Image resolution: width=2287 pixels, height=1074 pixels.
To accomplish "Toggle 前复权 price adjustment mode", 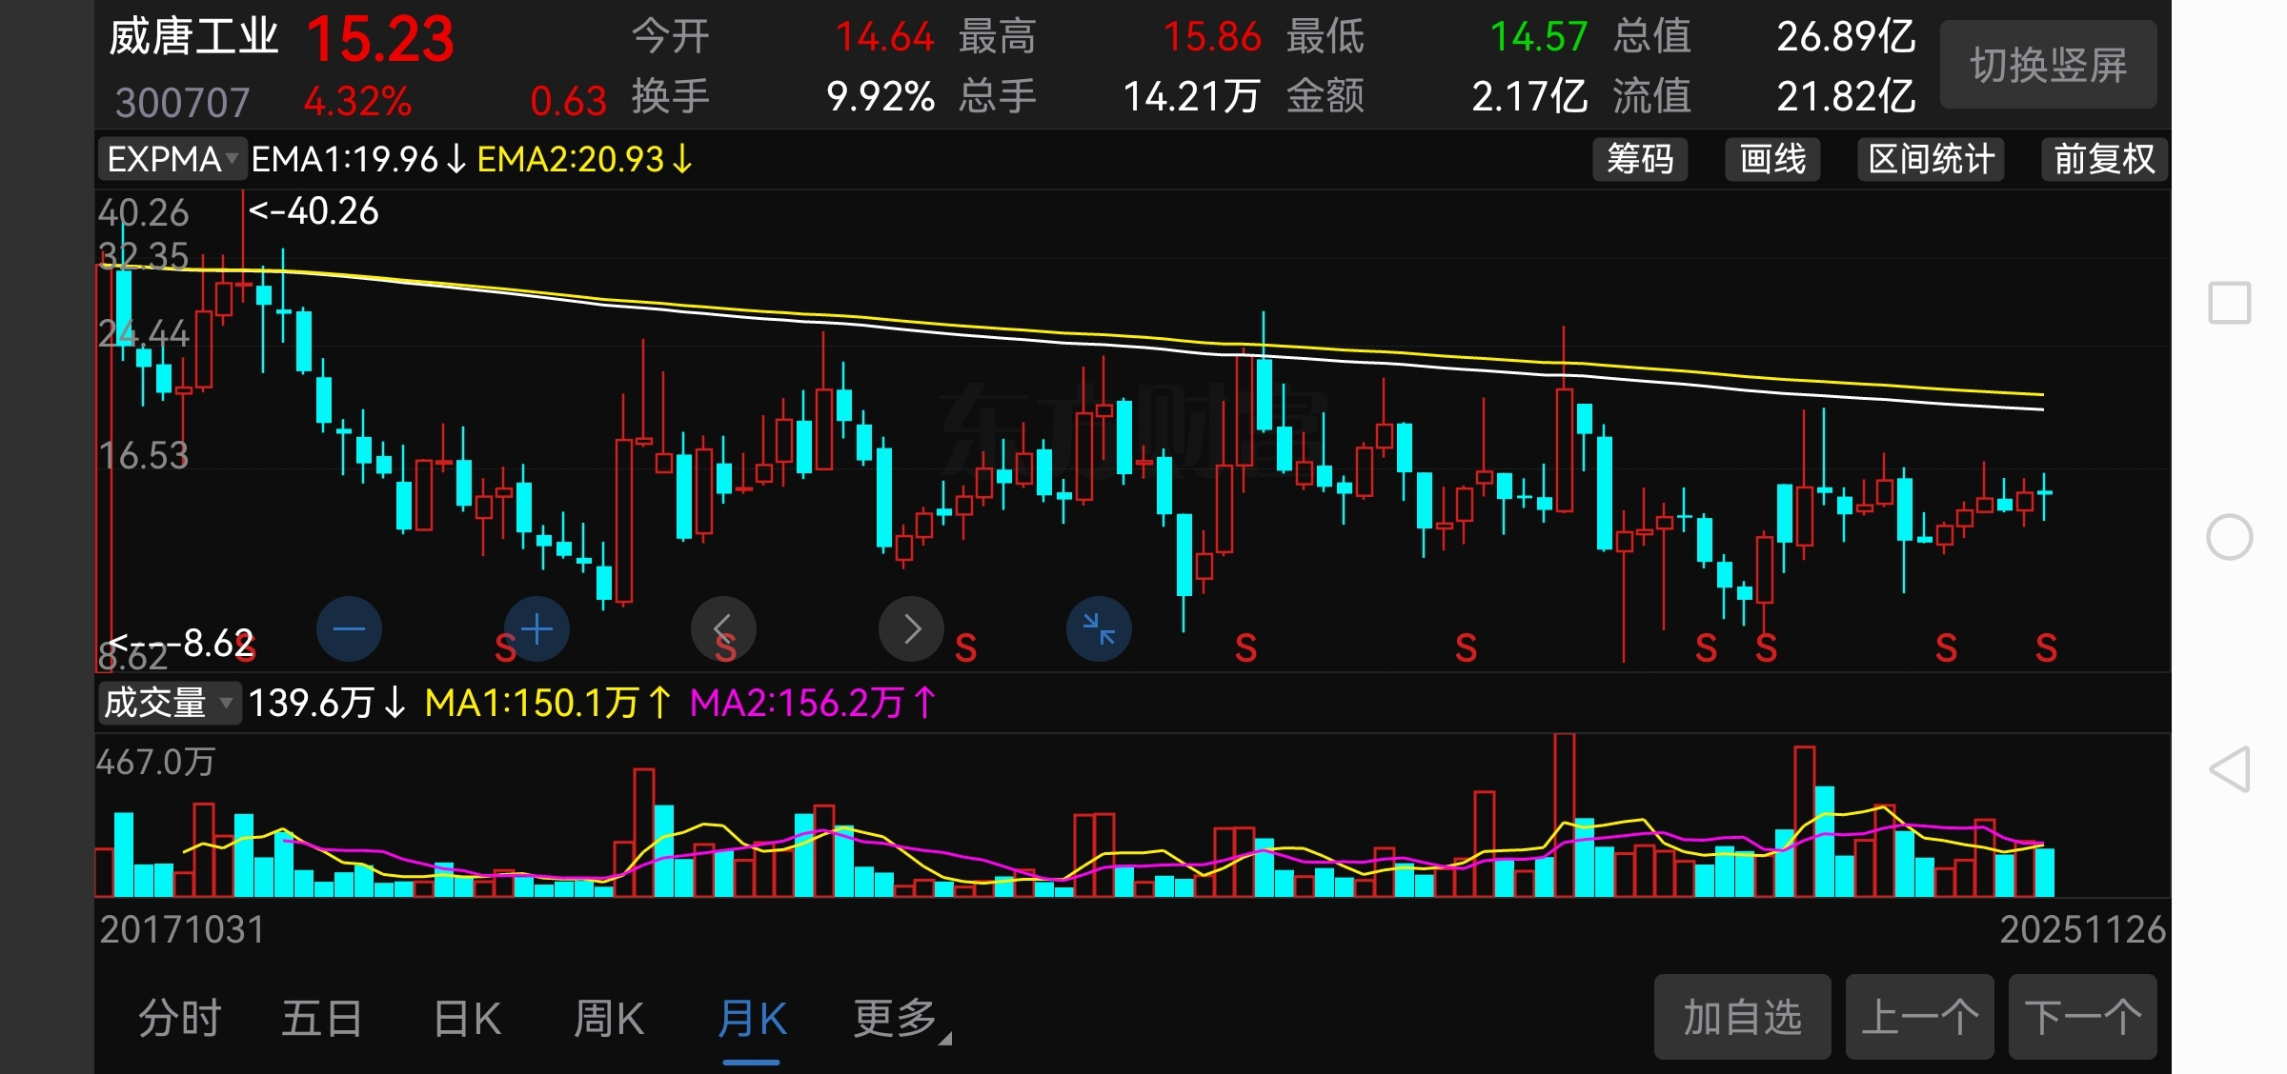I will (2103, 159).
